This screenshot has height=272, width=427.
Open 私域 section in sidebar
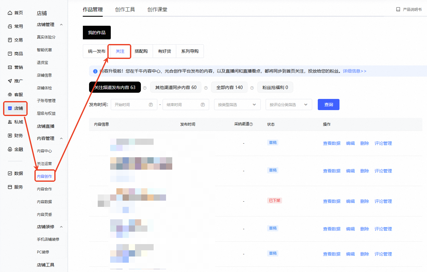pos(15,122)
